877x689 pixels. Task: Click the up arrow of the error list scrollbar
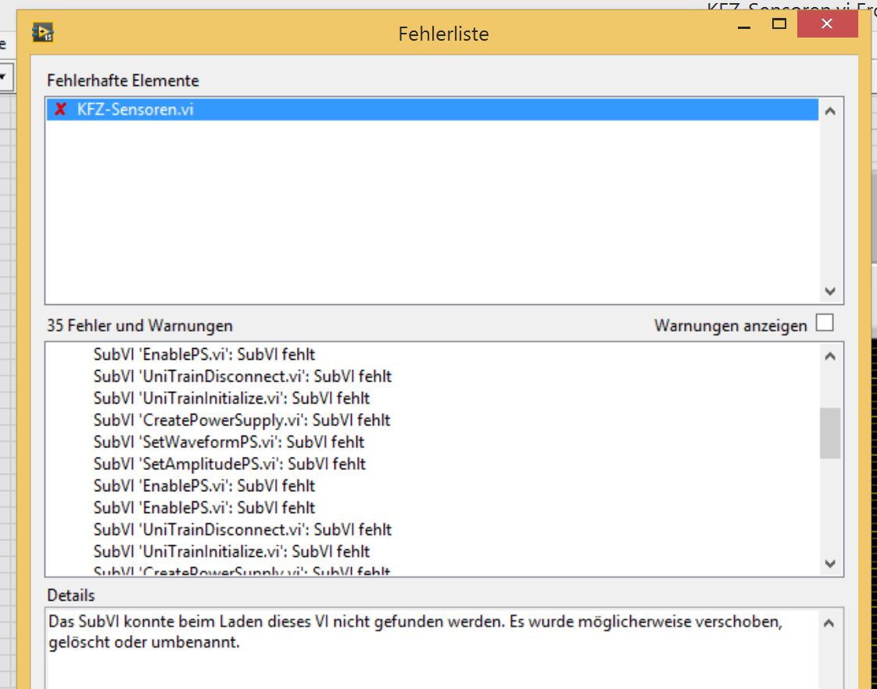tap(830, 356)
